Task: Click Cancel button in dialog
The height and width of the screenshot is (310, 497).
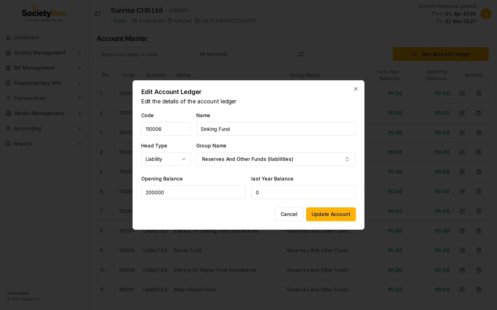Action: pos(289,214)
